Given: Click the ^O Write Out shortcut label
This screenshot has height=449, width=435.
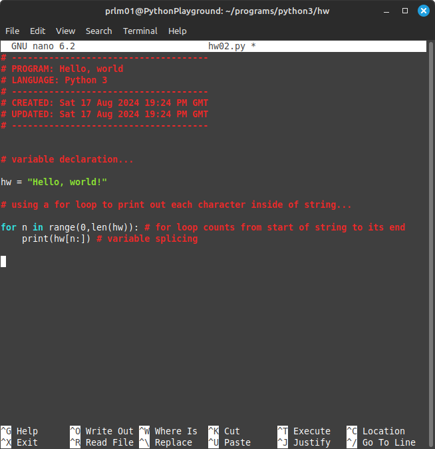Looking at the screenshot, I should coord(102,431).
